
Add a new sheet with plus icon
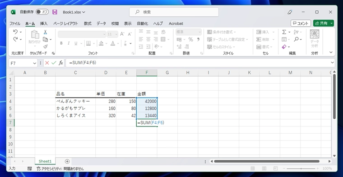[67, 162]
